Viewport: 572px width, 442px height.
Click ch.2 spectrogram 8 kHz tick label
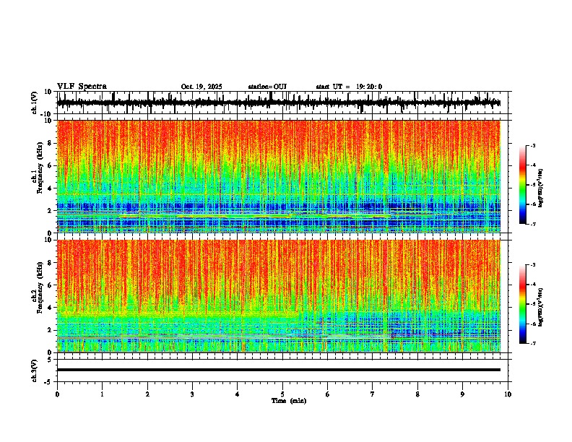point(50,263)
